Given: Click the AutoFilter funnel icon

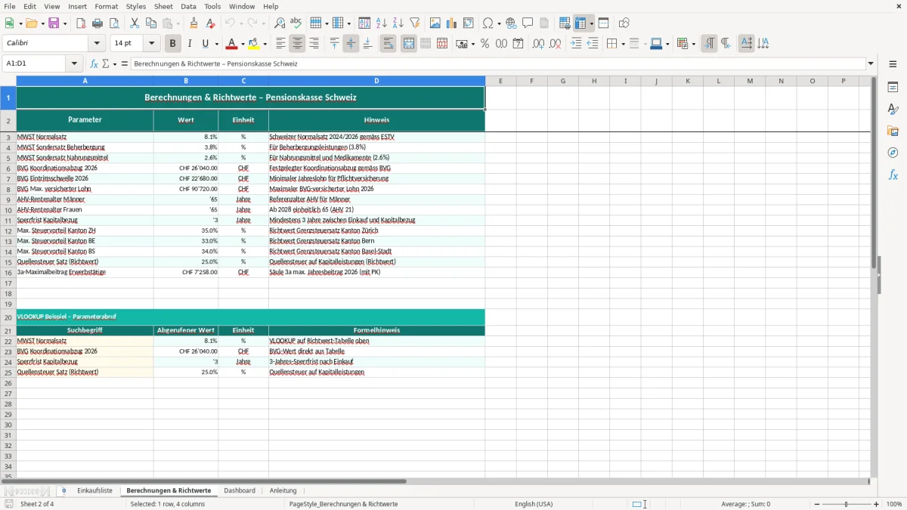Looking at the screenshot, I should tap(415, 23).
